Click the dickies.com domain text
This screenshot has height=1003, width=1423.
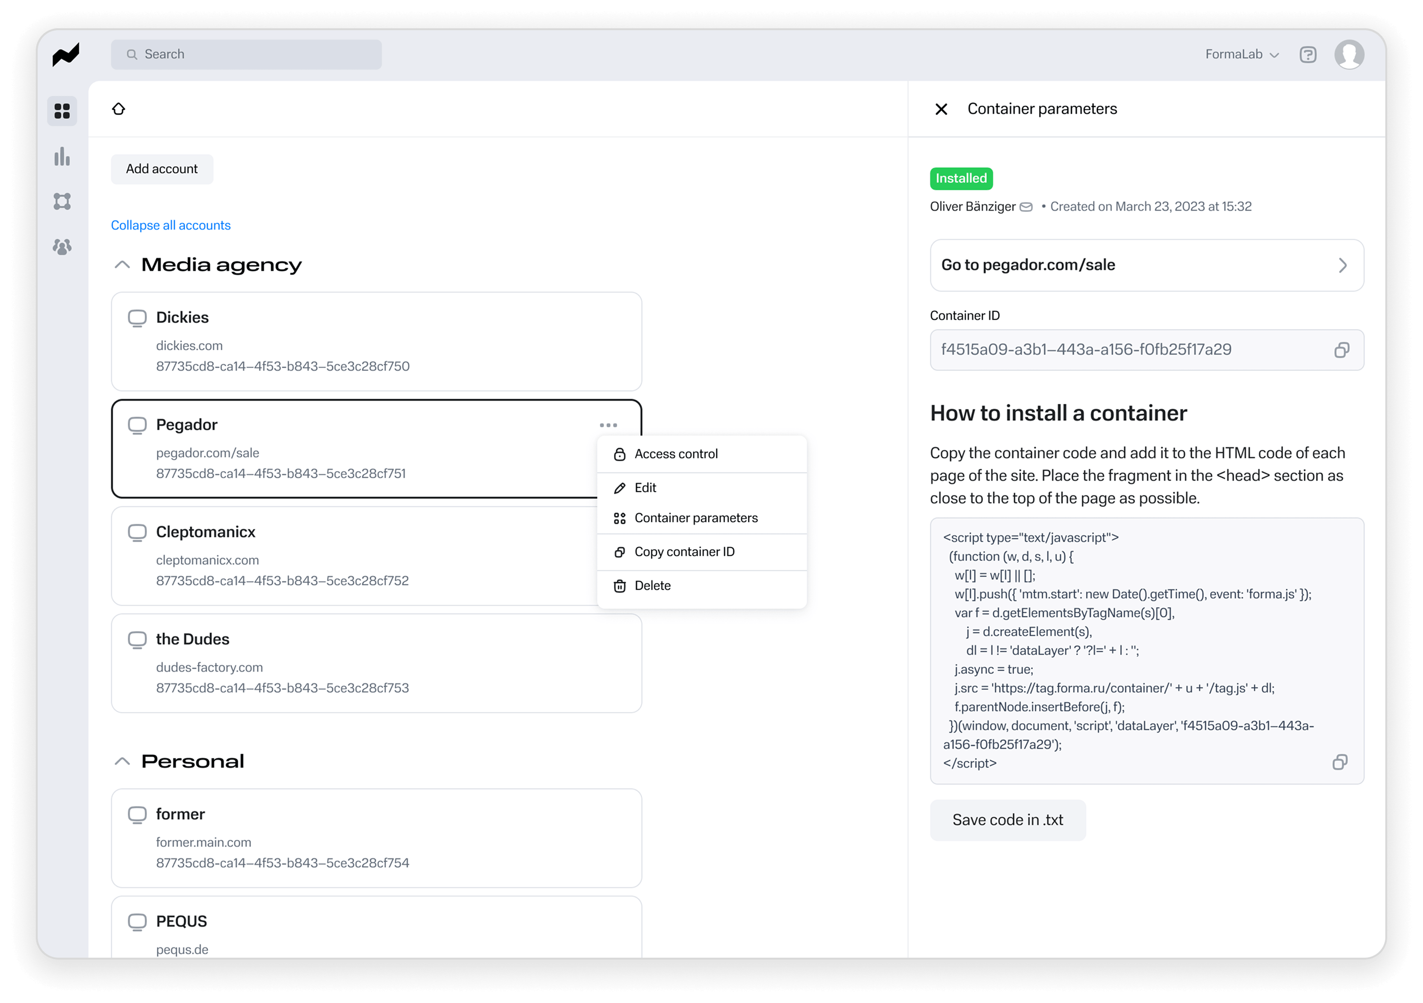click(189, 346)
